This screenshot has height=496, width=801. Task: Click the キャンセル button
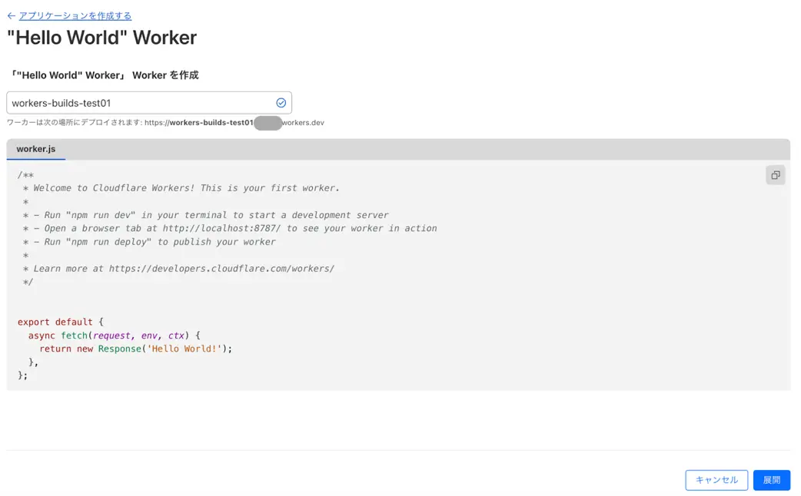[x=716, y=480]
